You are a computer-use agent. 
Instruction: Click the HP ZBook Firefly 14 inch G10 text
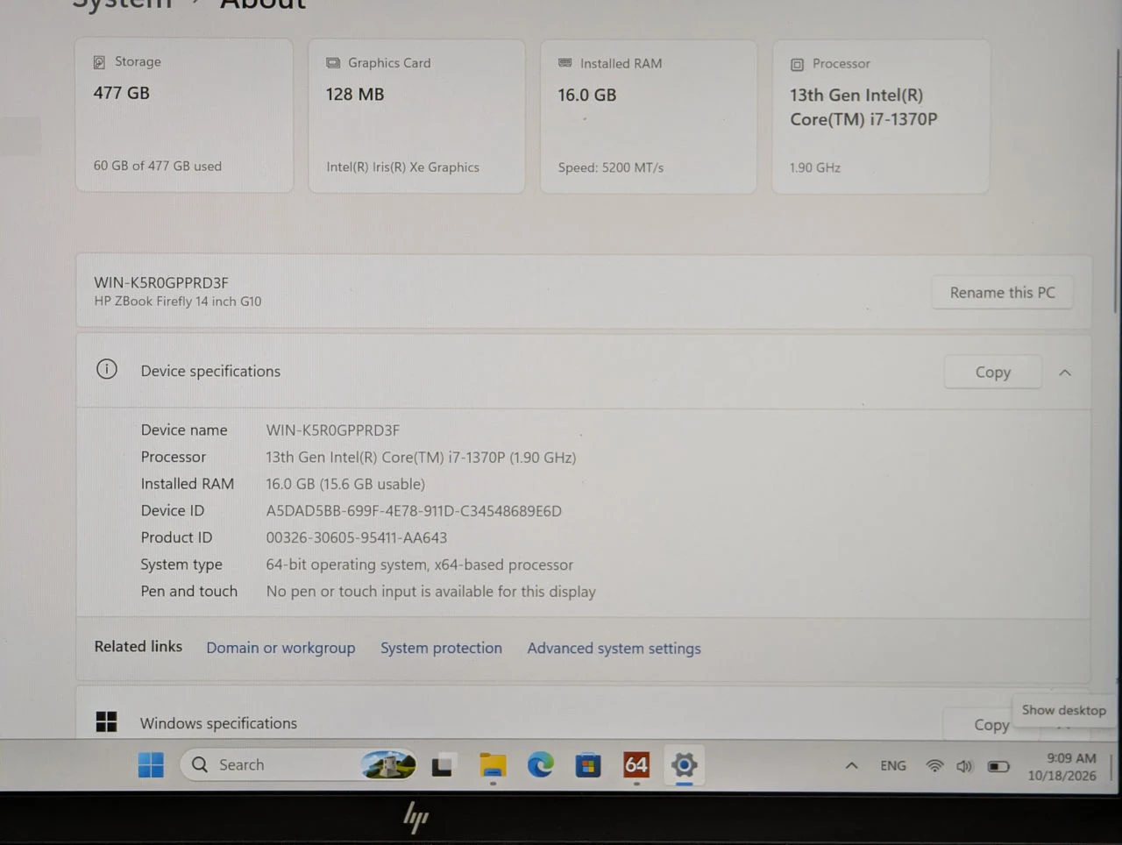178,302
